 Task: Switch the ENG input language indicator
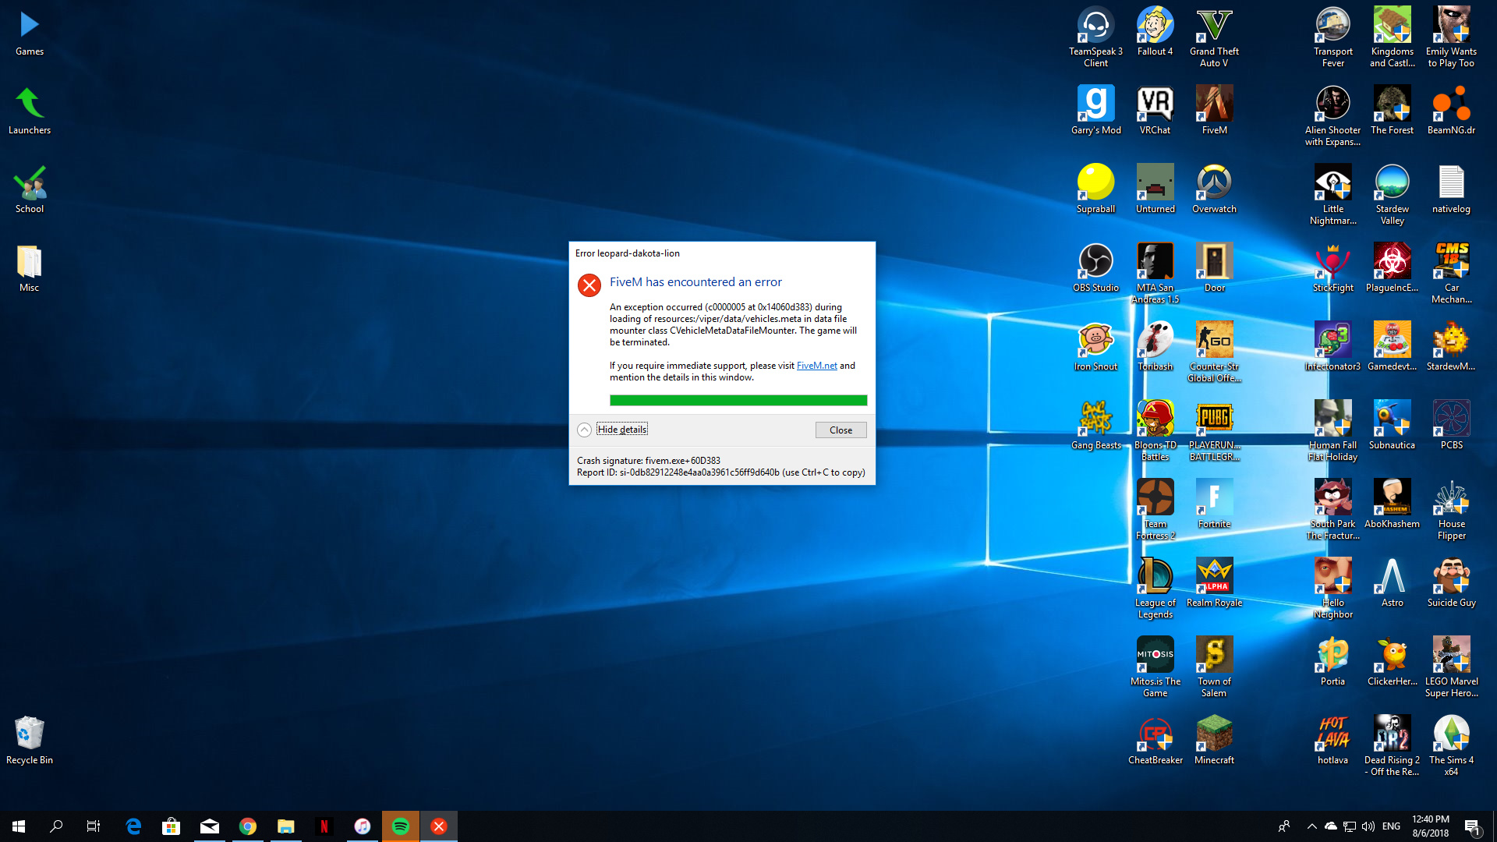click(1392, 826)
